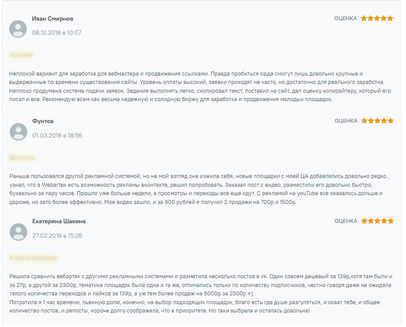This screenshot has width=406, height=327.
Task: Click the review title "Доступно"
Action: click(x=22, y=158)
